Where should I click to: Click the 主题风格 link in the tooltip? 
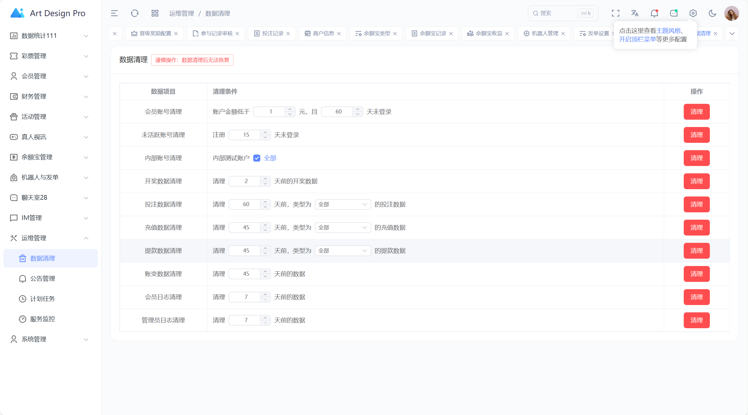(x=668, y=31)
